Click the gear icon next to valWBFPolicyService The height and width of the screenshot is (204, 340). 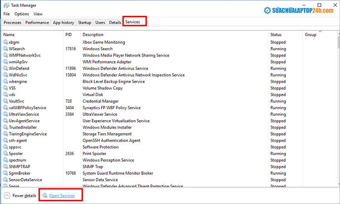(5, 107)
